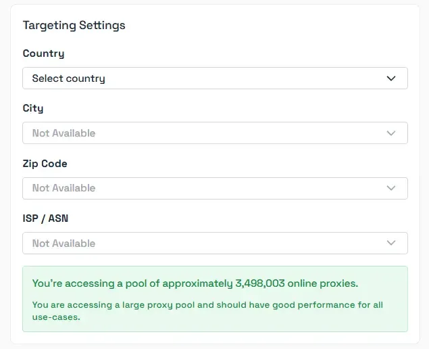This screenshot has height=349, width=429.
Task: Click the ISP / ASN field label
Action: tap(45, 218)
